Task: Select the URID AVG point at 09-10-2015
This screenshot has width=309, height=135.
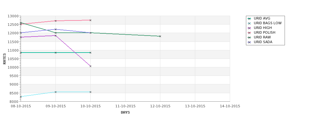Action: pyautogui.click(x=55, y=53)
